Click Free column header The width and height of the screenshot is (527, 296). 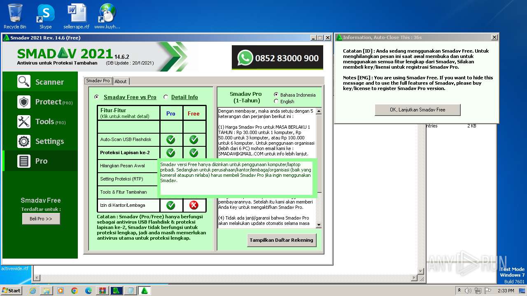pos(194,113)
